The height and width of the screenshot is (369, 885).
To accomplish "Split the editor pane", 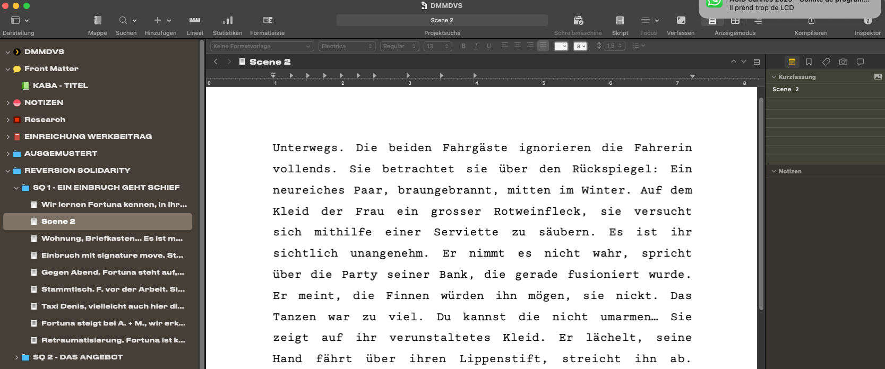I will pyautogui.click(x=757, y=62).
